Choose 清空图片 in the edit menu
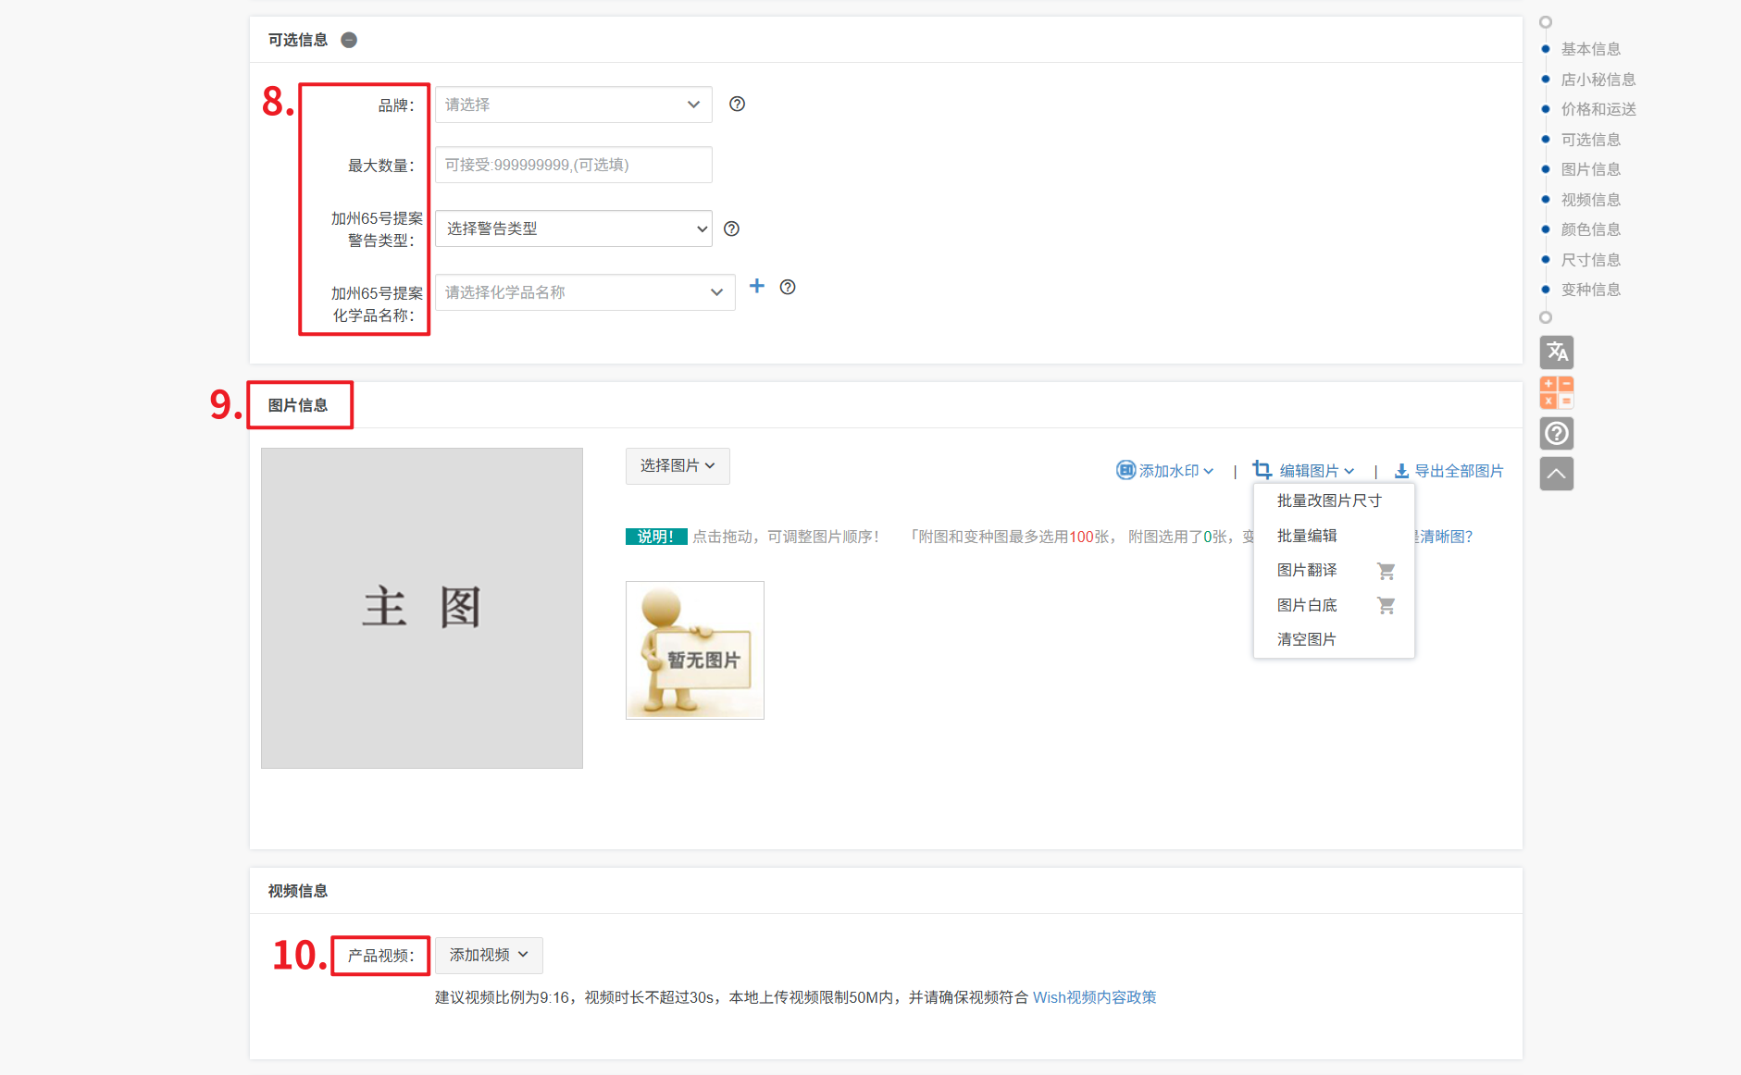1741x1075 pixels. (1306, 639)
